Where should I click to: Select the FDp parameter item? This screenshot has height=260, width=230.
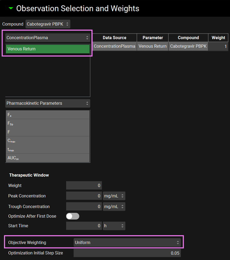coord(48,123)
